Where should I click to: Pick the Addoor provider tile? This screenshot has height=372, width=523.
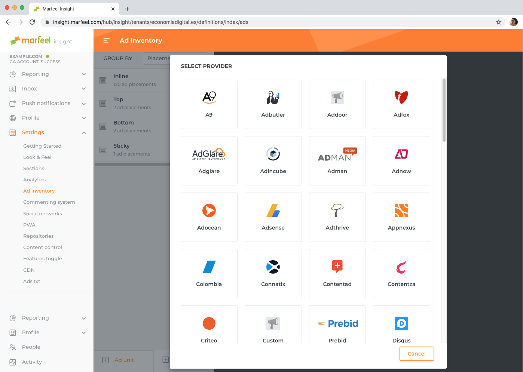(x=337, y=104)
